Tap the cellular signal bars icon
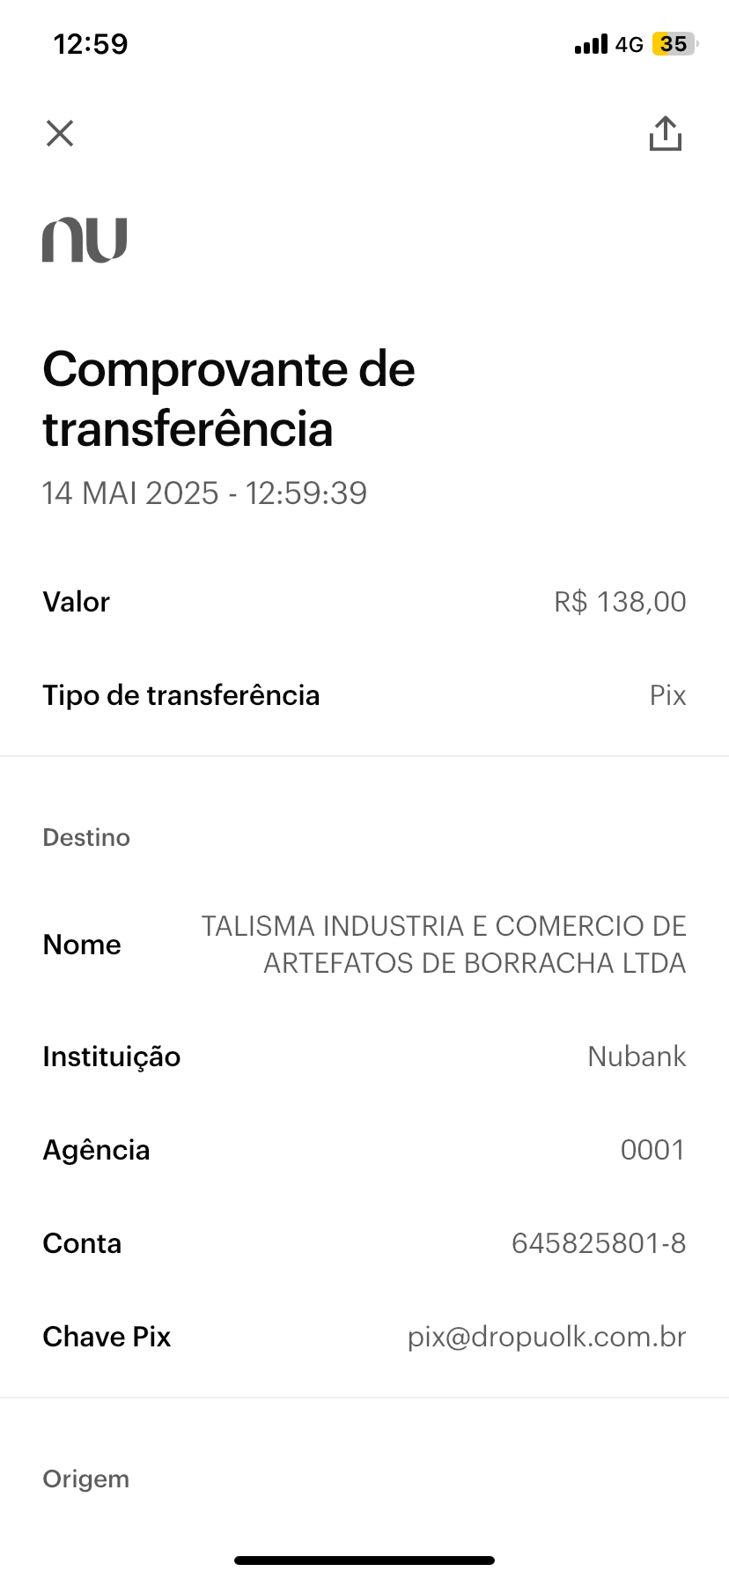This screenshot has height=1579, width=729. (591, 44)
